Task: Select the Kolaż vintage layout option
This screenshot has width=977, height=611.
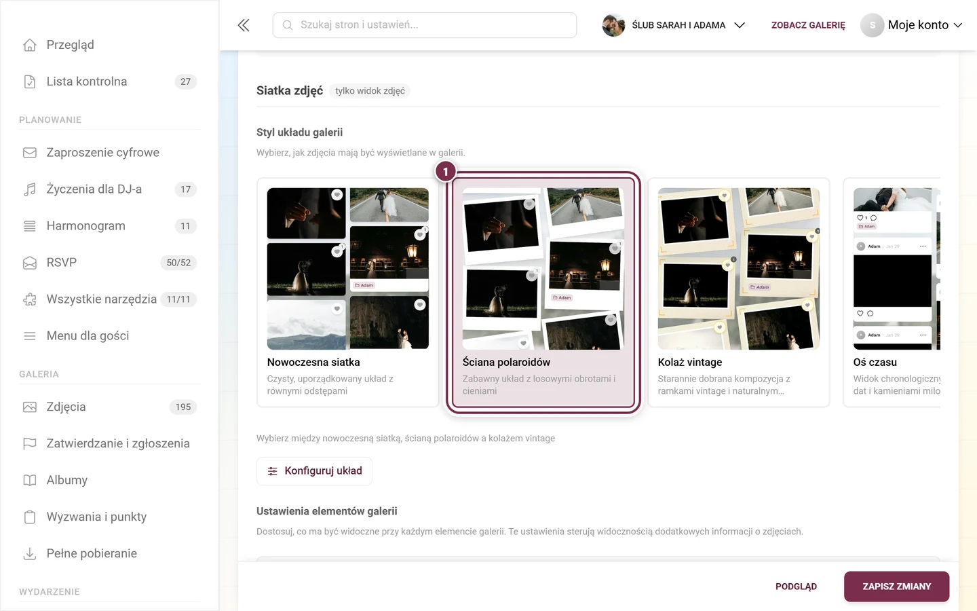Action: point(738,293)
